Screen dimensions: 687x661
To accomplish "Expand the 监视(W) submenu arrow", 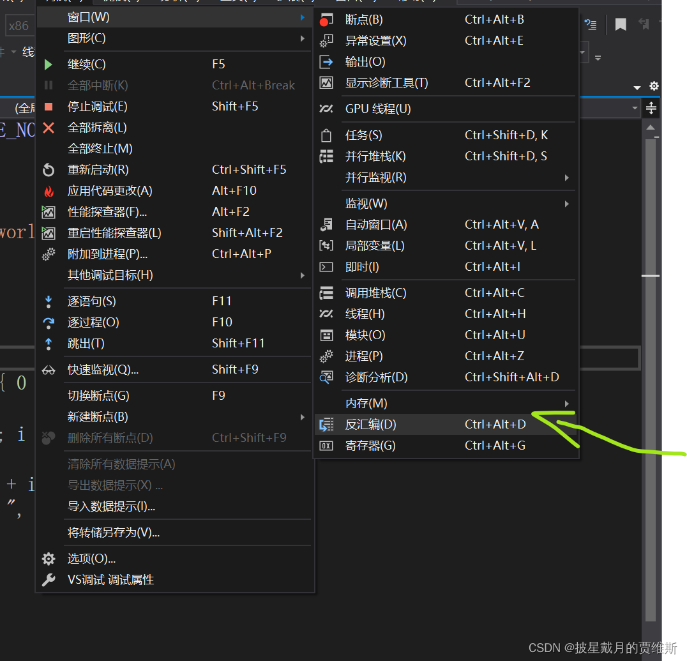I will 566,204.
